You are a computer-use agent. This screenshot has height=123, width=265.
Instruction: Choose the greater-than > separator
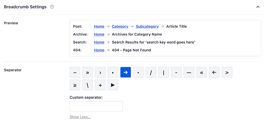click(227, 72)
